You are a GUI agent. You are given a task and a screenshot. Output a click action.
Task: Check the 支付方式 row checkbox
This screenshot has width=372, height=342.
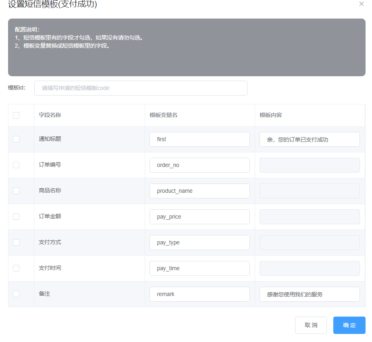click(16, 242)
